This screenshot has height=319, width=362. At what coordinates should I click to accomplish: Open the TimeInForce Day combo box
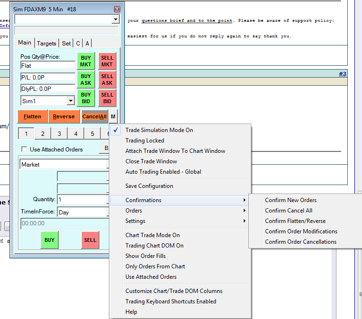point(83,212)
